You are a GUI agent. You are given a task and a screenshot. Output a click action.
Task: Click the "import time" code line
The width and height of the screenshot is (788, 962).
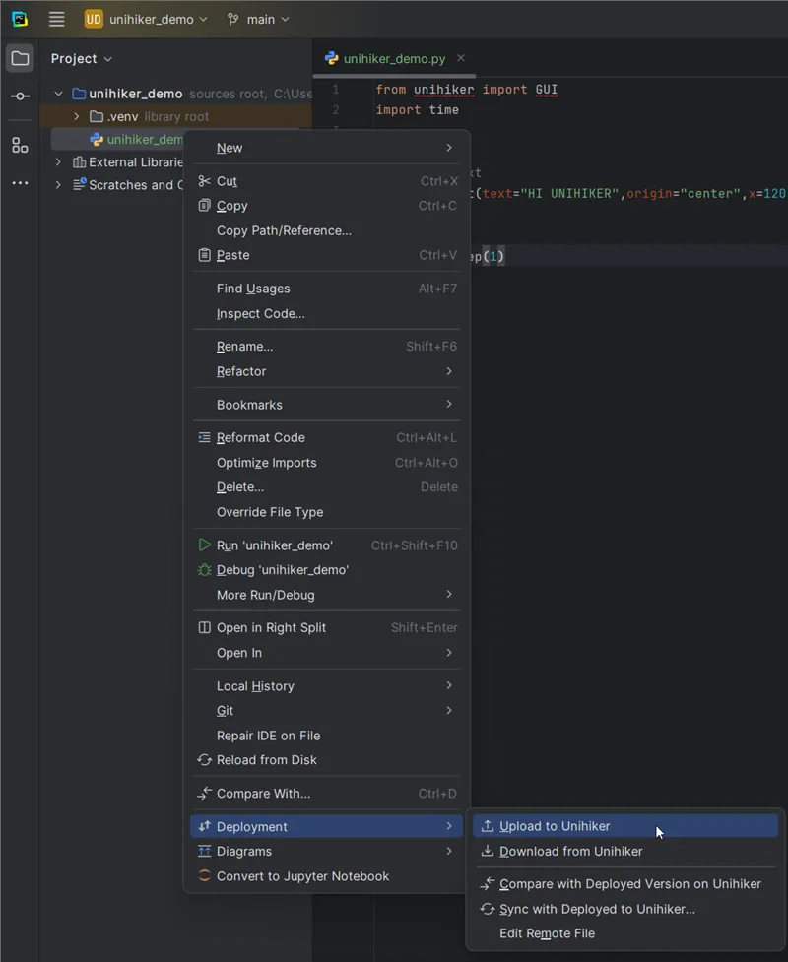click(x=418, y=110)
